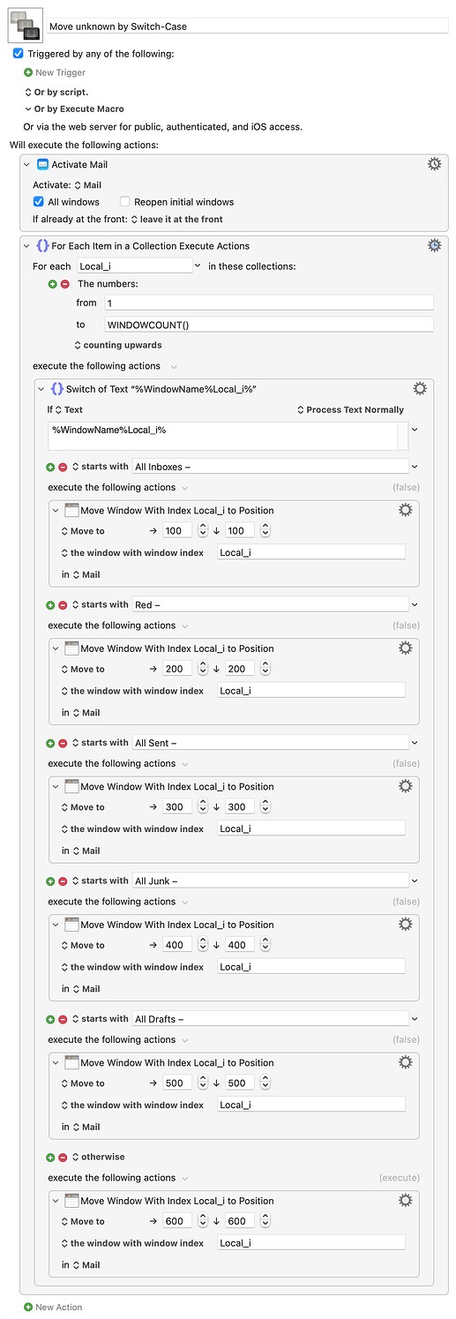Screen dimensions: 456x1319
Task: Change the counting upwards popup
Action: [118, 345]
